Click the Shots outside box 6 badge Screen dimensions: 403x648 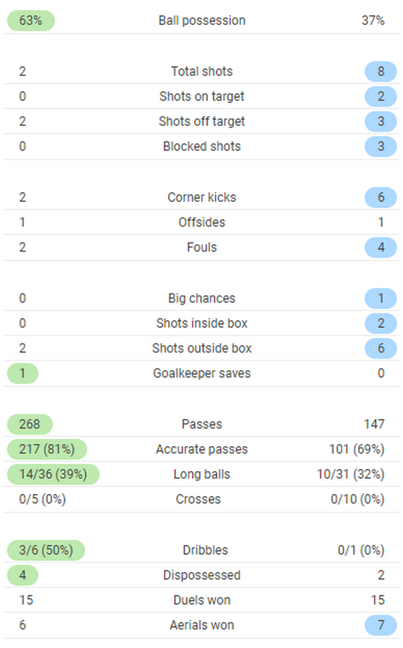tap(381, 349)
